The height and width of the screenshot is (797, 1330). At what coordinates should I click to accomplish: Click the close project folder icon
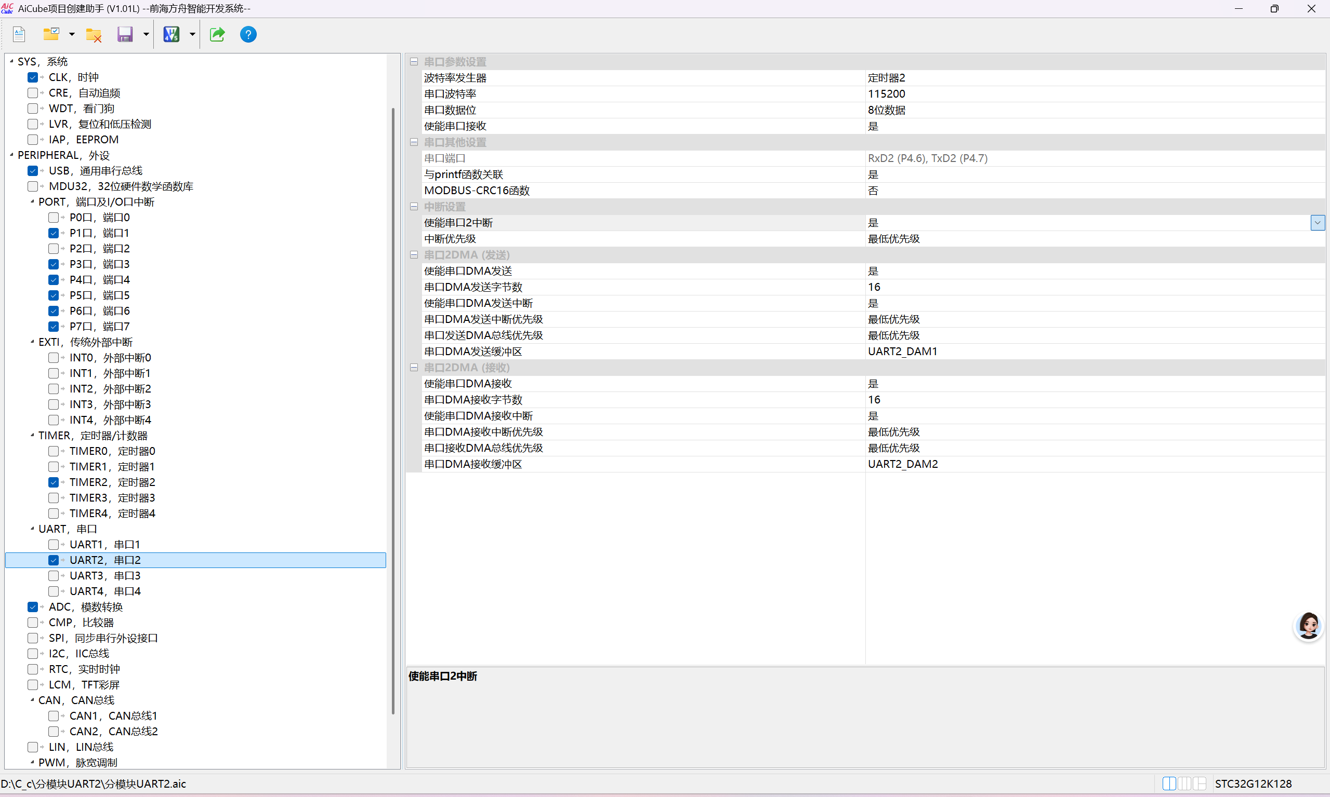(94, 35)
